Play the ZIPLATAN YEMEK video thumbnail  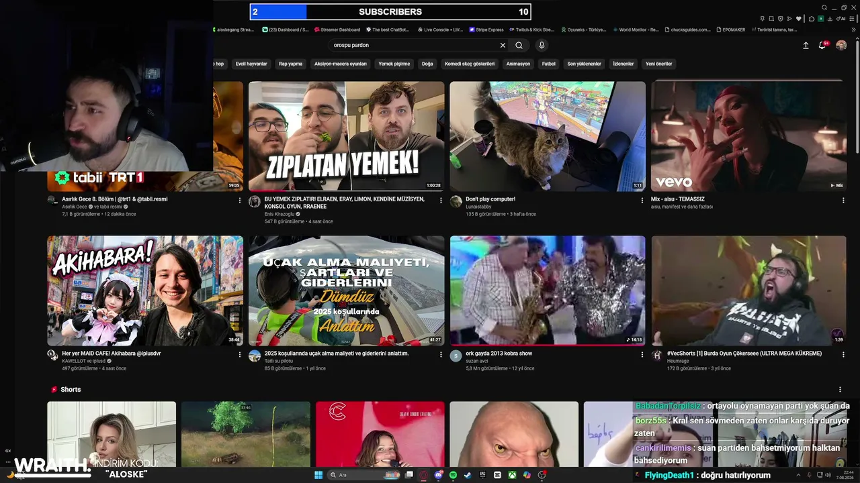click(x=346, y=136)
